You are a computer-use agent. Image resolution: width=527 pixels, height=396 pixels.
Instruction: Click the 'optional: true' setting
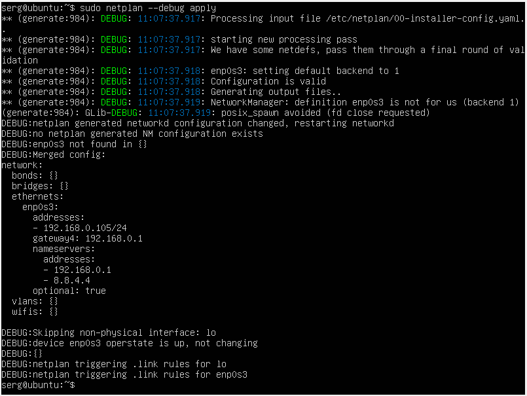pos(69,291)
